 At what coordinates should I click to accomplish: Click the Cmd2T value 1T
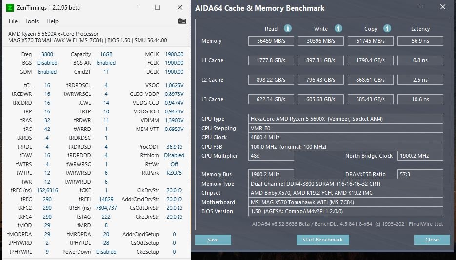pyautogui.click(x=106, y=72)
